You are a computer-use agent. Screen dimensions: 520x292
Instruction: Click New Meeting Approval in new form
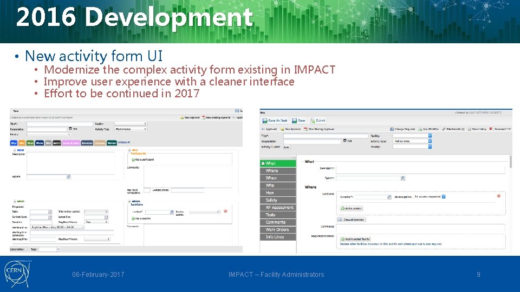pos(319,129)
